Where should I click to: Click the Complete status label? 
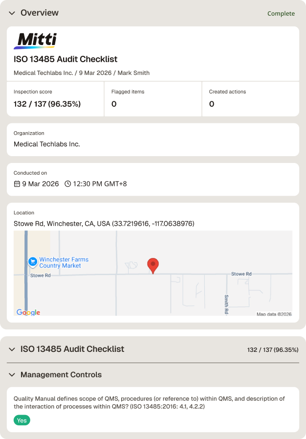coord(281,13)
